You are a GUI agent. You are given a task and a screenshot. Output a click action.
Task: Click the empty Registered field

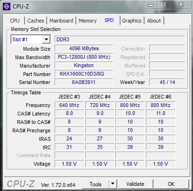tap(167, 57)
